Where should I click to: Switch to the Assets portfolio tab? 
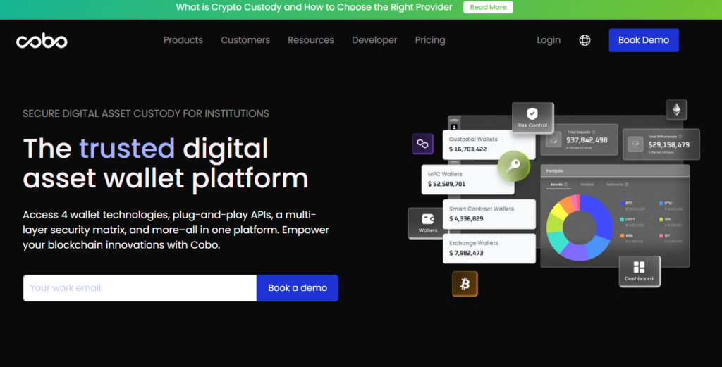[x=557, y=185]
